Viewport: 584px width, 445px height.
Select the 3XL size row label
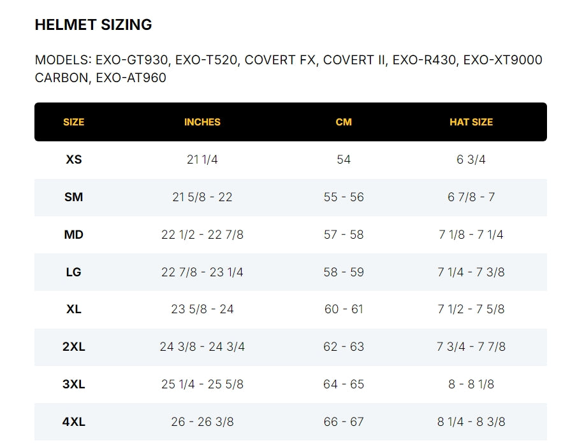(x=74, y=385)
